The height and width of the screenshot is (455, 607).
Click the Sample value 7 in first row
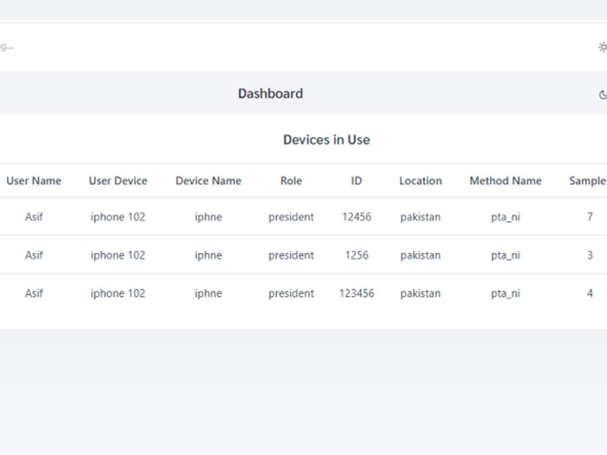589,217
